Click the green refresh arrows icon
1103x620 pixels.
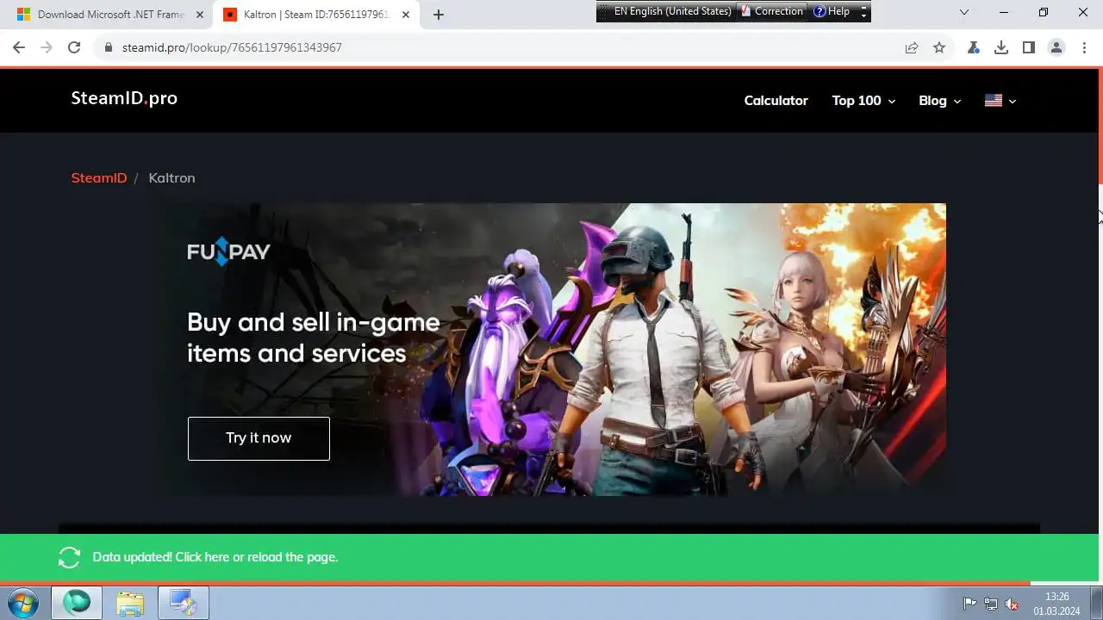click(69, 557)
